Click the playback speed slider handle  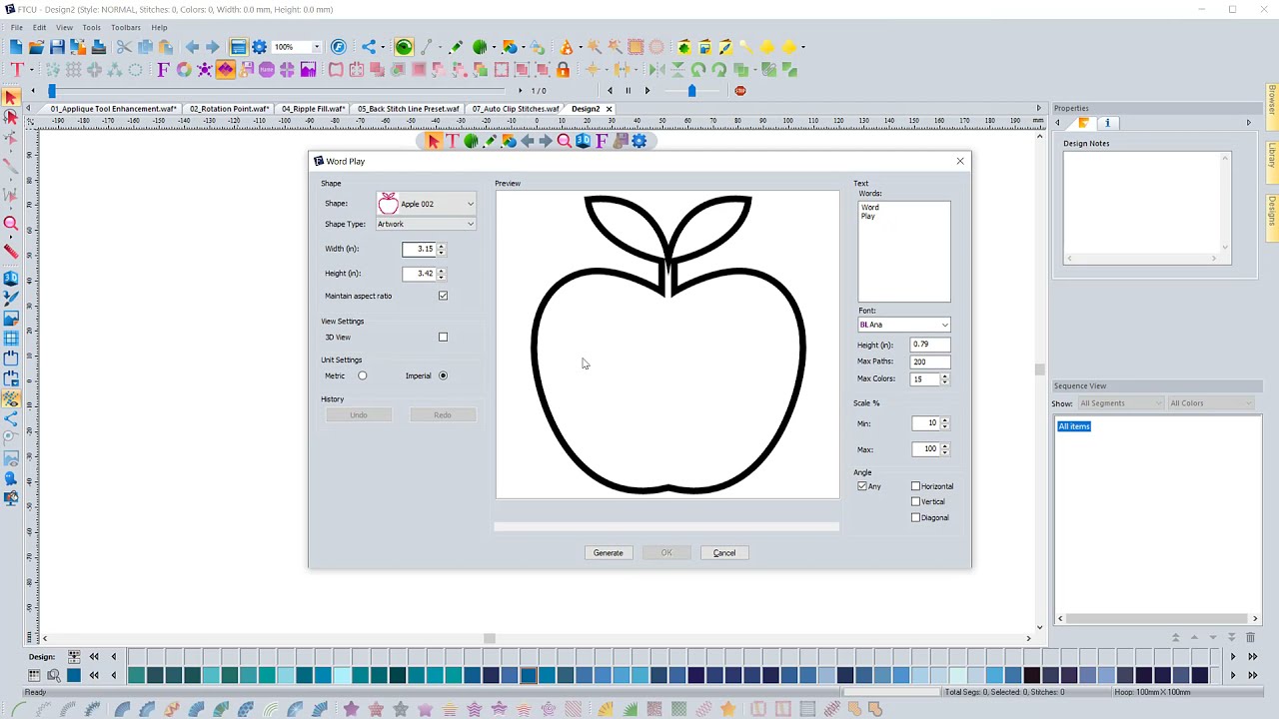click(x=691, y=91)
